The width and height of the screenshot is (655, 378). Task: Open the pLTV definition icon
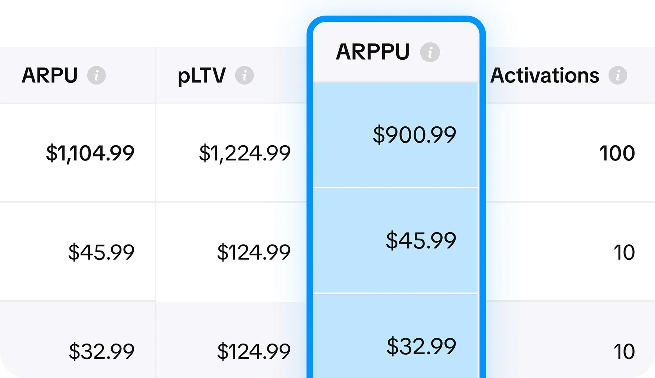click(245, 75)
